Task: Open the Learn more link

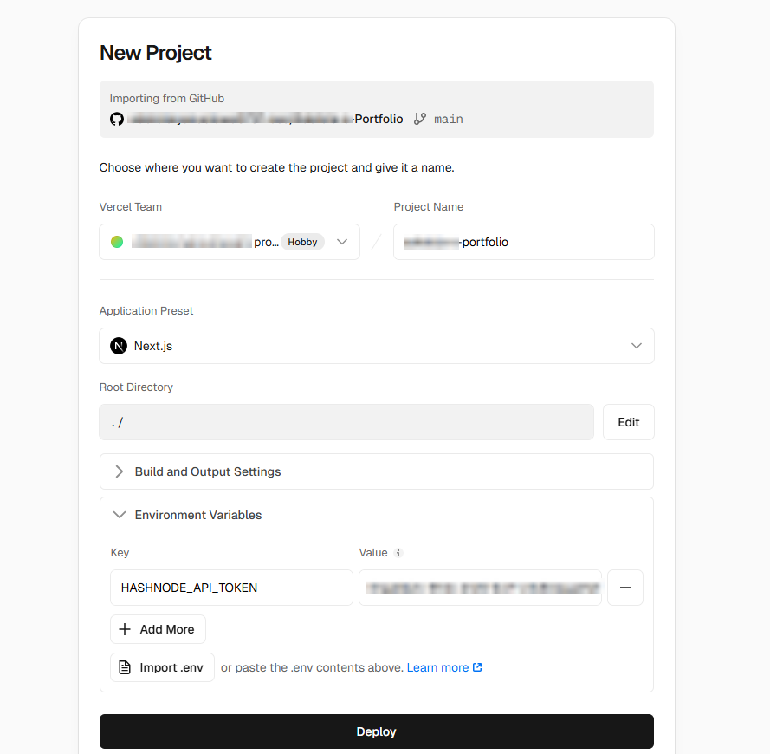Action: (x=439, y=667)
